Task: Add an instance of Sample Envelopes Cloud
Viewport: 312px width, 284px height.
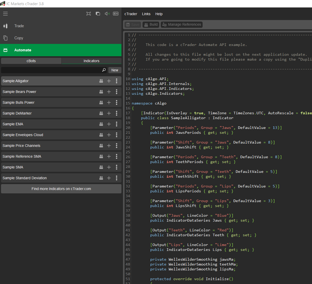Action: (x=109, y=135)
